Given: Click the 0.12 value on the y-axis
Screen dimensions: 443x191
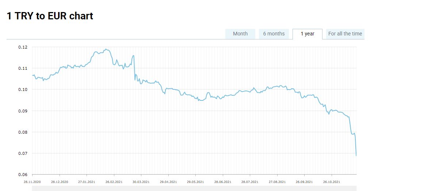Looking at the screenshot, I should 23,47.
